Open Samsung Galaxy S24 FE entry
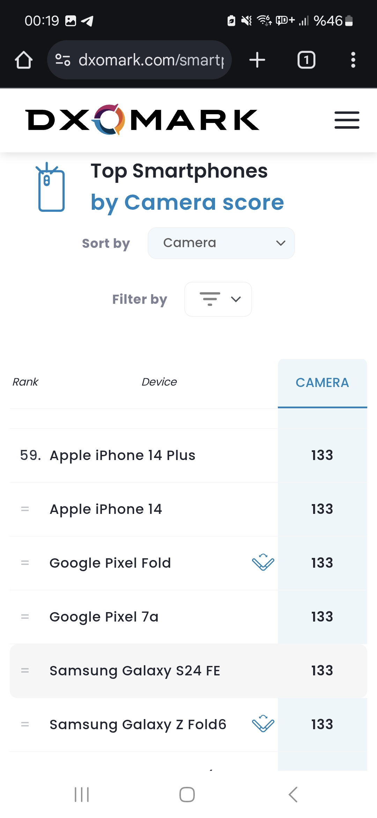377x818 pixels. click(x=135, y=671)
